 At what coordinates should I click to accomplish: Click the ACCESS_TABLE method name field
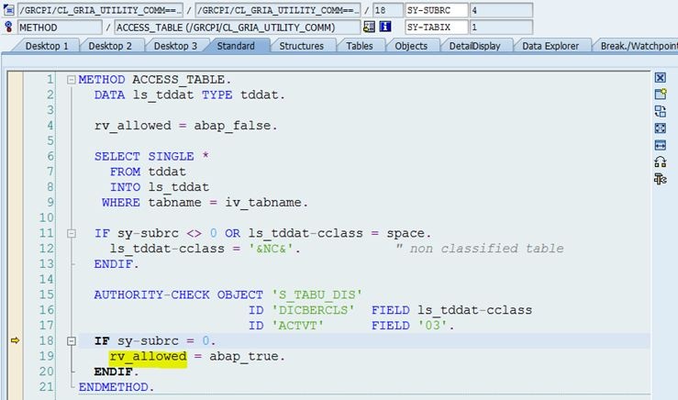click(x=237, y=27)
